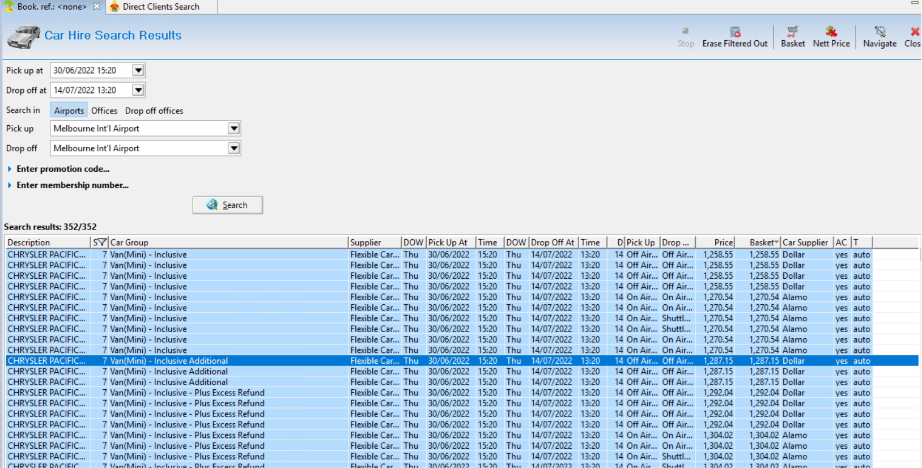This screenshot has width=922, height=468.
Task: Close the Car Hire Search Results panel
Action: pyautogui.click(x=913, y=37)
